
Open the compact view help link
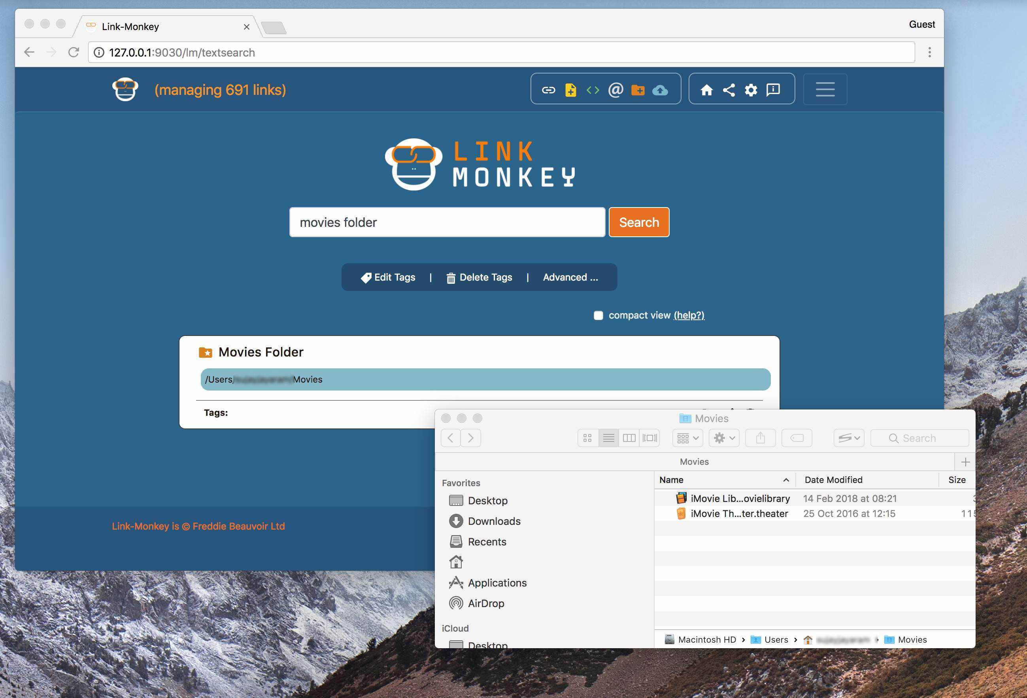coord(689,315)
